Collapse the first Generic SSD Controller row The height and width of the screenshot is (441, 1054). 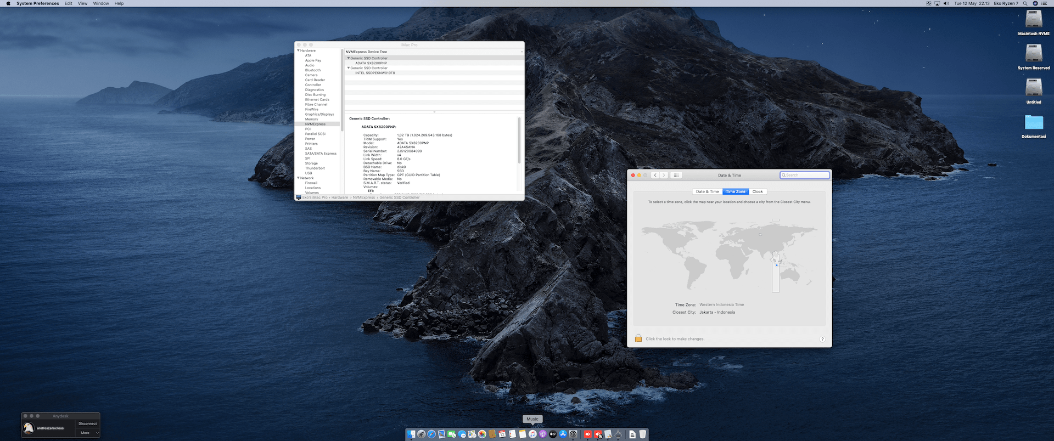click(x=348, y=58)
